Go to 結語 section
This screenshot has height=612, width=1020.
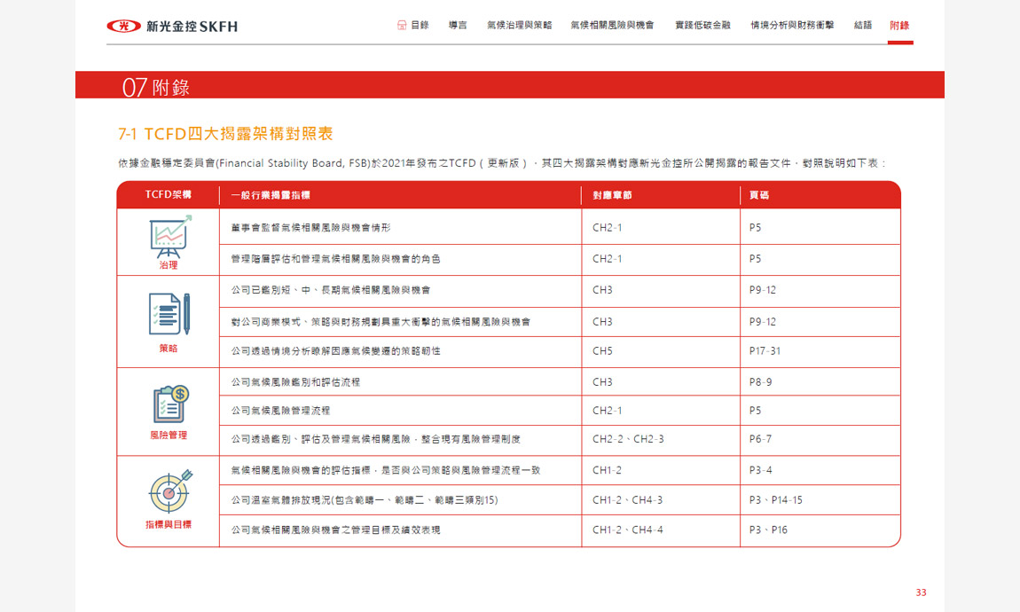[x=863, y=25]
